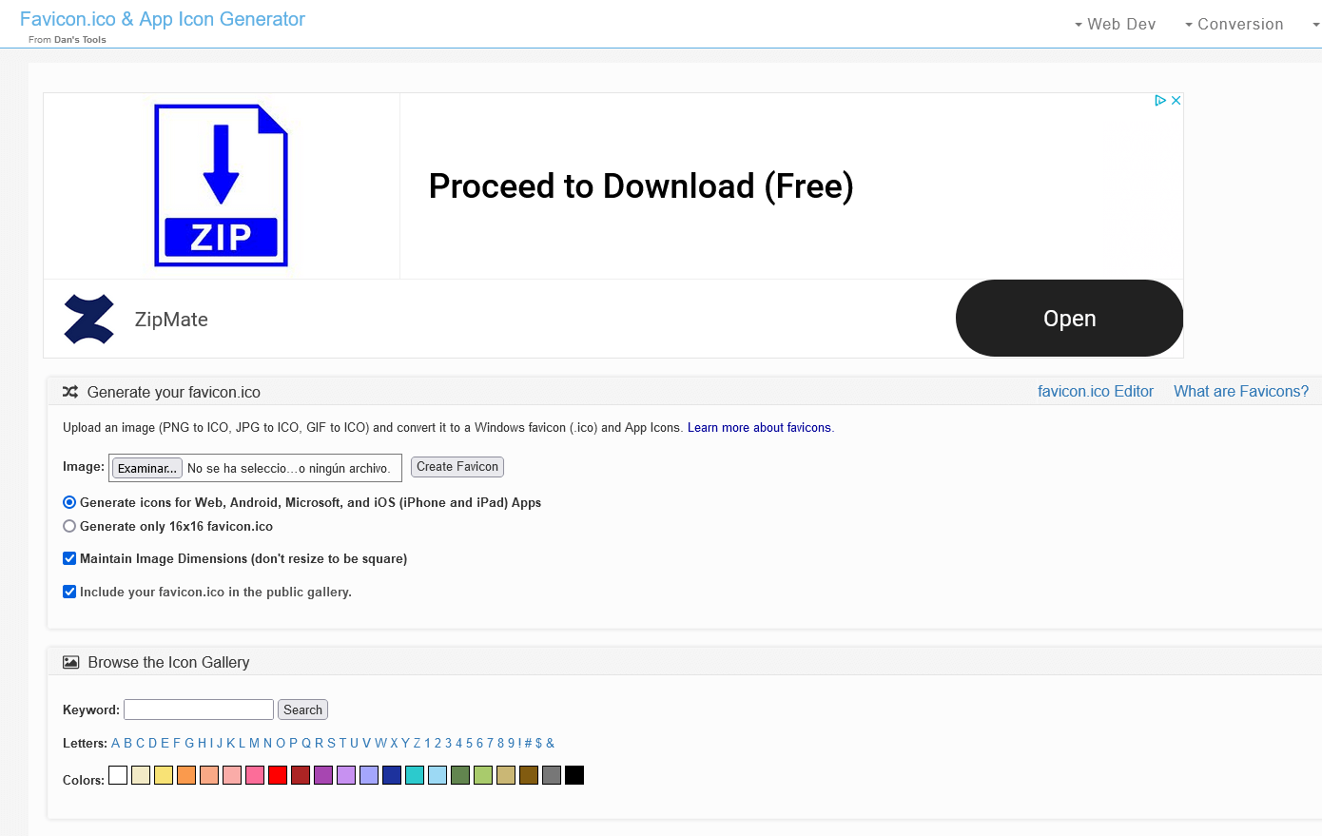Open the favicon.ico Editor

[1096, 391]
